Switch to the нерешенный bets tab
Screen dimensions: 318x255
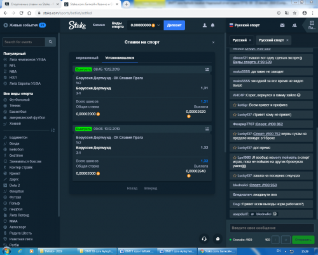coord(87,58)
